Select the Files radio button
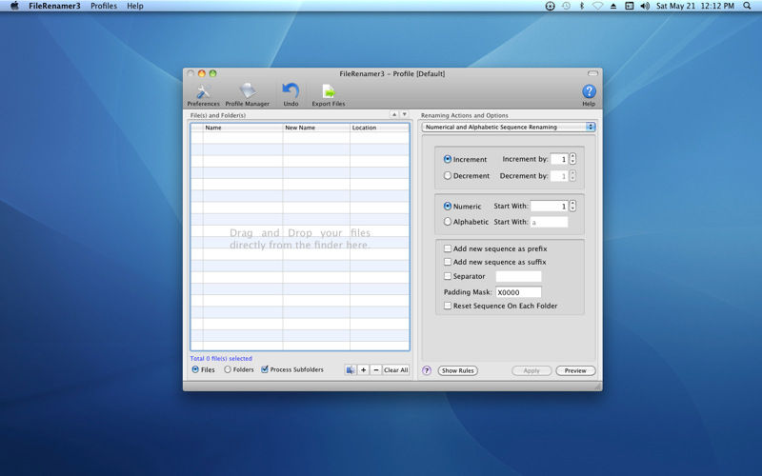 coord(195,369)
